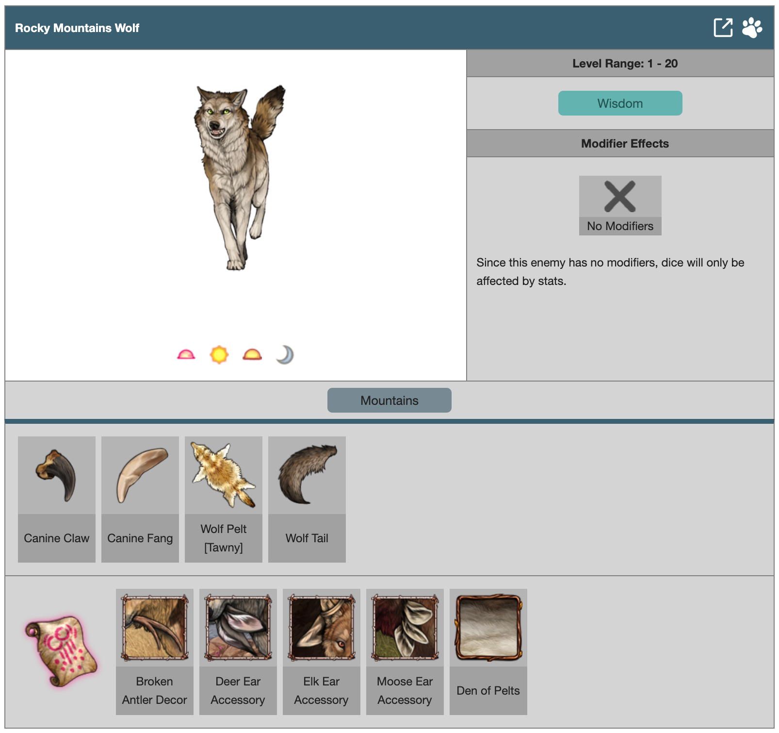The image size is (779, 733).
Task: Click the crescent moon night icon
Action: (x=285, y=355)
